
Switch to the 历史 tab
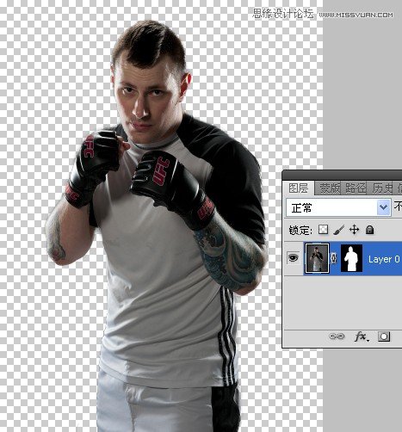382,188
